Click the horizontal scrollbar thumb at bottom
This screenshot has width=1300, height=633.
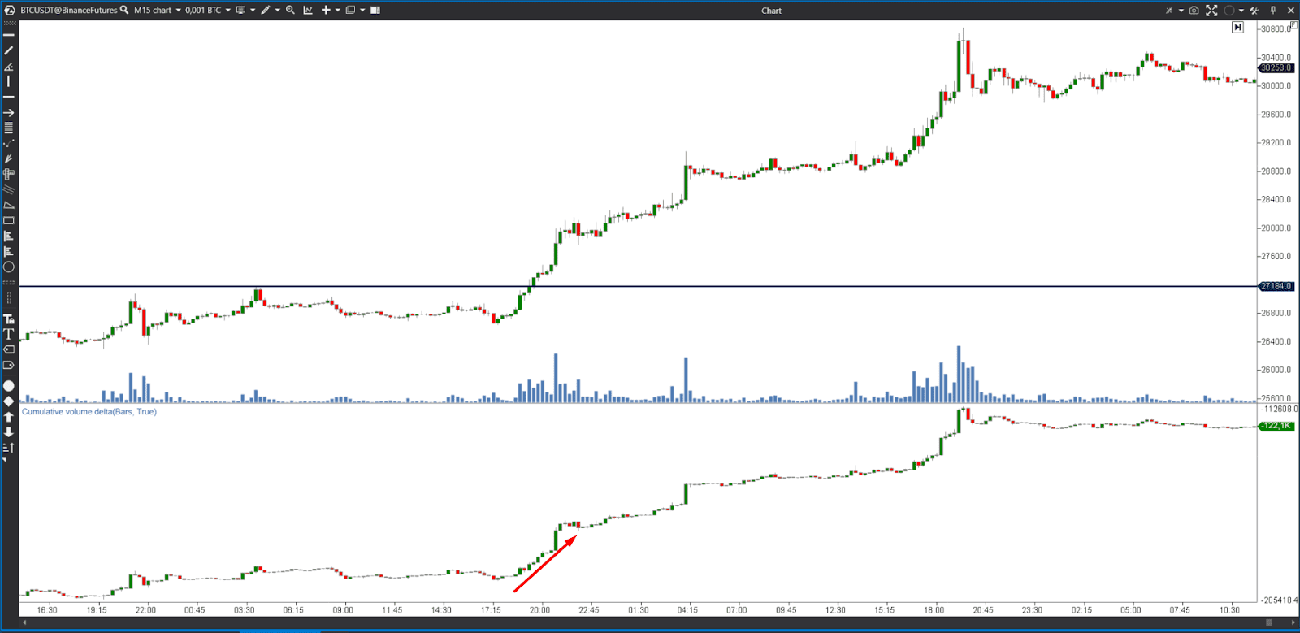tap(1269, 622)
